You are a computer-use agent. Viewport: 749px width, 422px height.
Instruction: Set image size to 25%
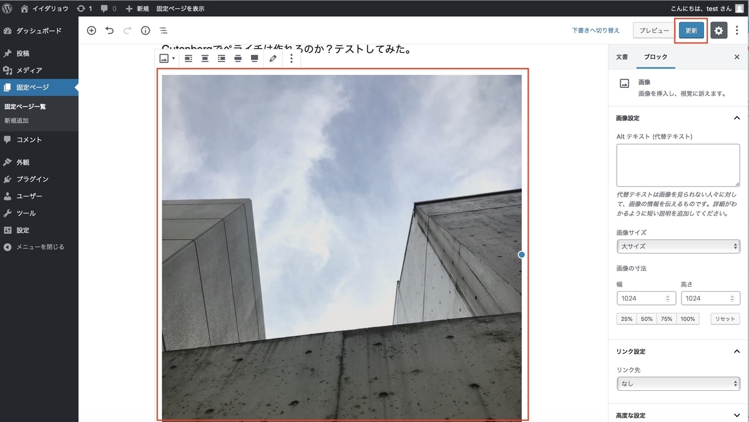click(x=626, y=319)
